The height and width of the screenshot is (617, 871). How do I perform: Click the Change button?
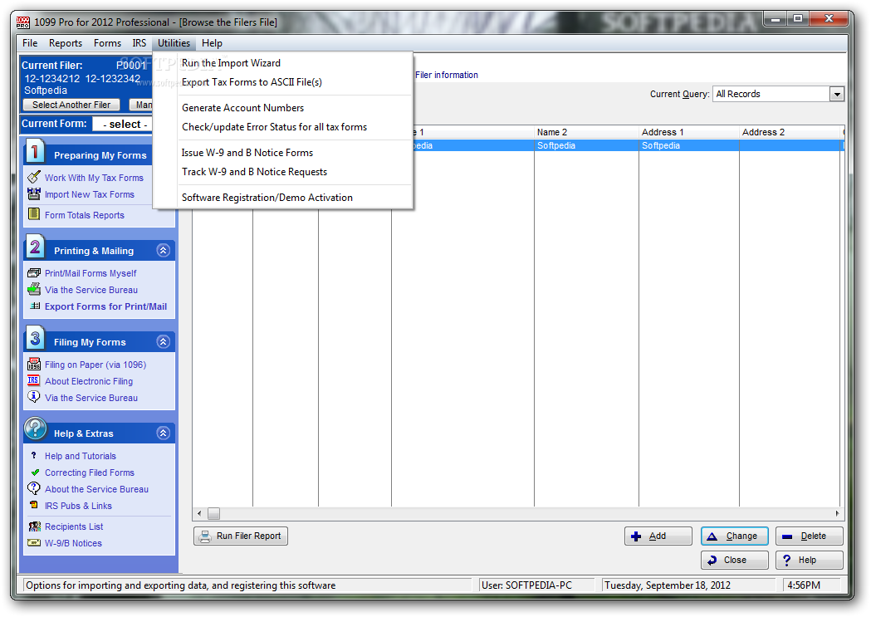(734, 536)
